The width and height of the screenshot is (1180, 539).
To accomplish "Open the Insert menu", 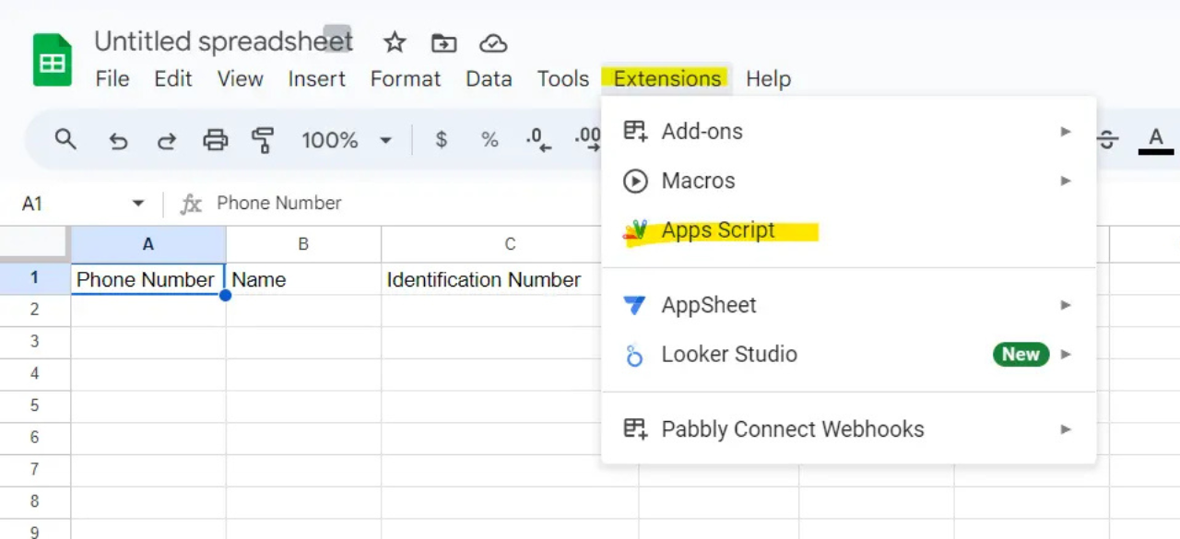I will (316, 79).
